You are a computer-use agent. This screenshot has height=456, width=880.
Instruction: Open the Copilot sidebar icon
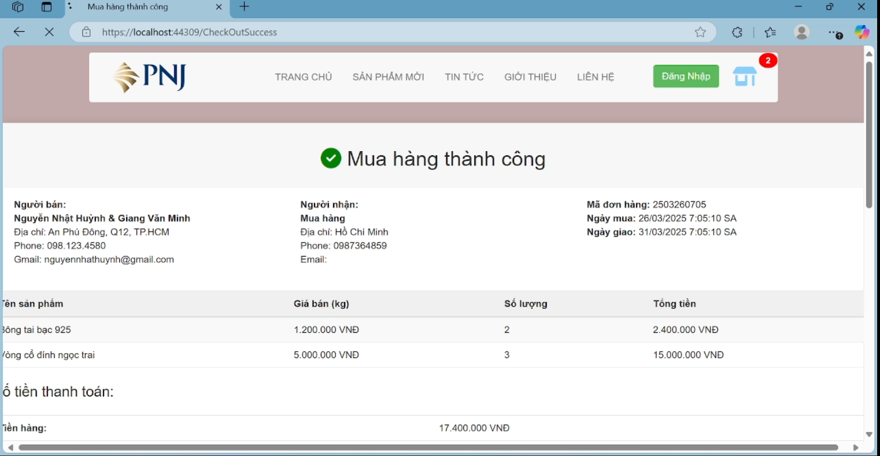tap(862, 32)
